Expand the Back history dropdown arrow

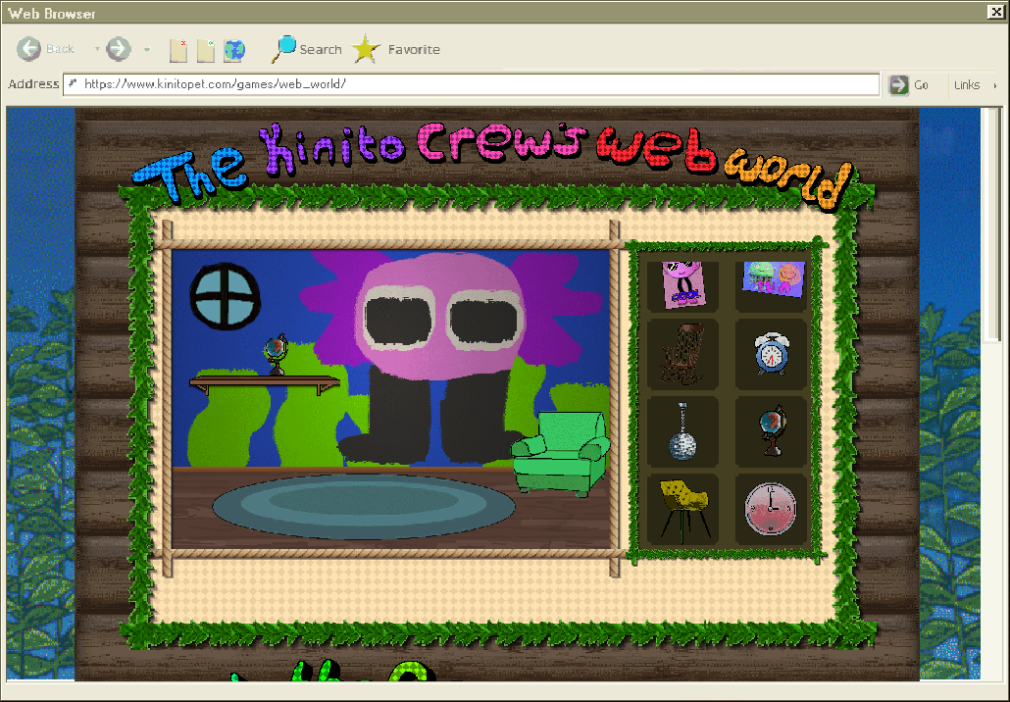96,49
